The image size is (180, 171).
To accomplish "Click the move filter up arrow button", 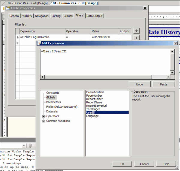I will pyautogui.click(x=136, y=31).
